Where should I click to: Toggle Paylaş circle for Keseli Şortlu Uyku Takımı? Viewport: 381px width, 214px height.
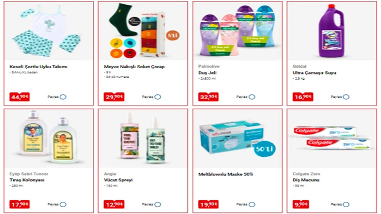click(x=63, y=97)
